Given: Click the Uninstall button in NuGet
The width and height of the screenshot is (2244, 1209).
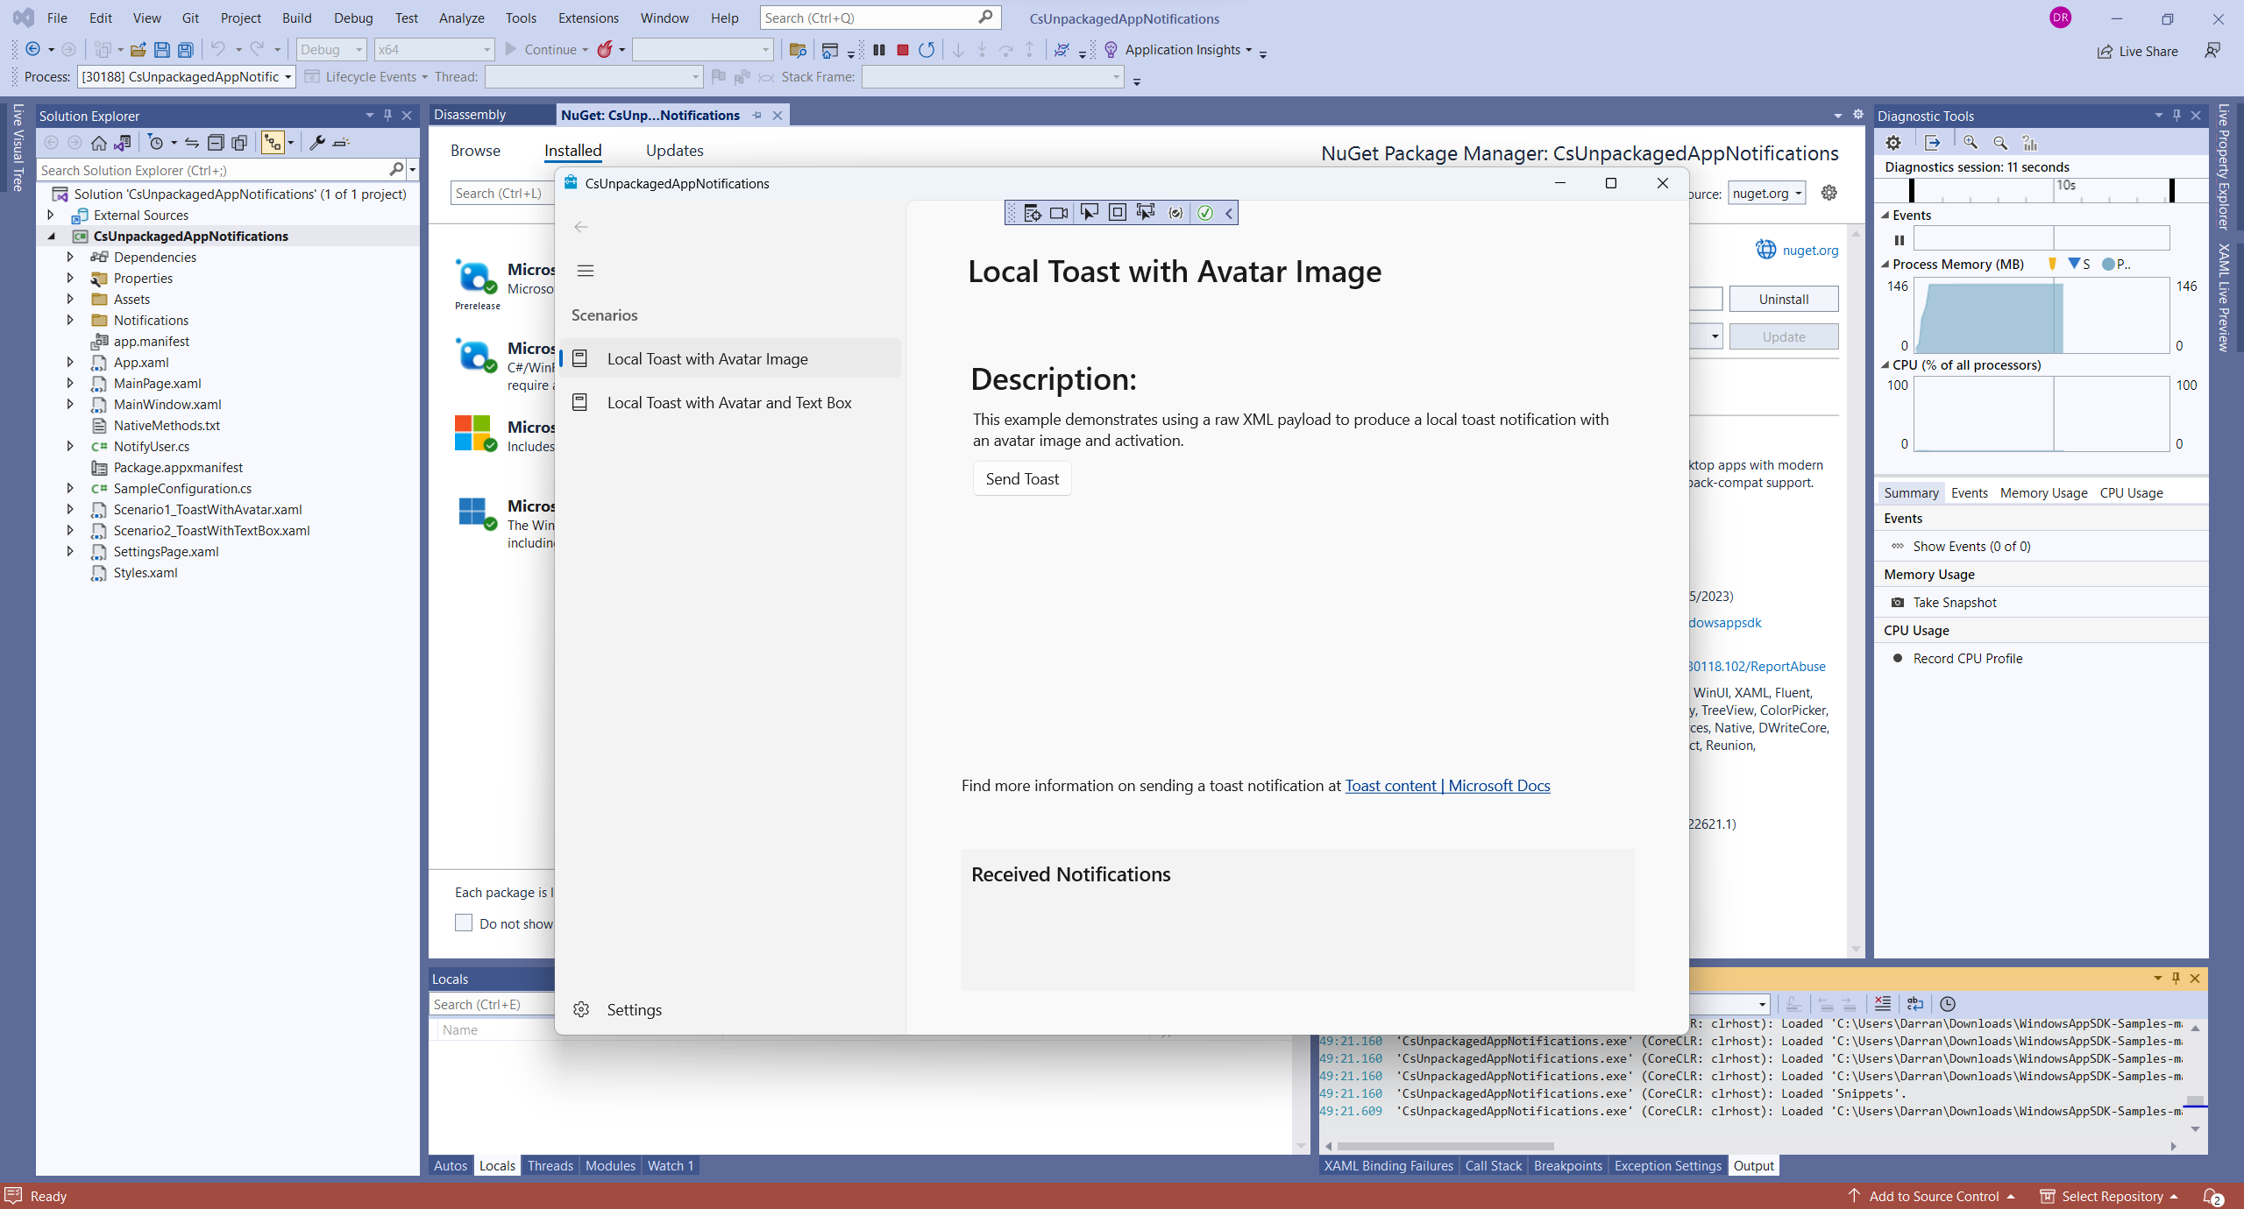Looking at the screenshot, I should pyautogui.click(x=1784, y=300).
